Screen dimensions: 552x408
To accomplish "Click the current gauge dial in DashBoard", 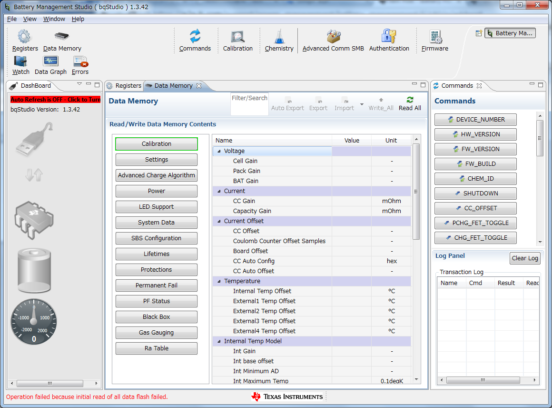I will pos(34,321).
